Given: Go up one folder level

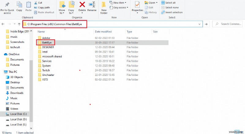Looking at the screenshot, I should coord(19,24).
